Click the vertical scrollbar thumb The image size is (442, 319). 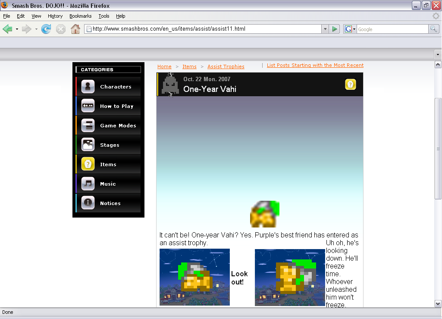[x=438, y=148]
